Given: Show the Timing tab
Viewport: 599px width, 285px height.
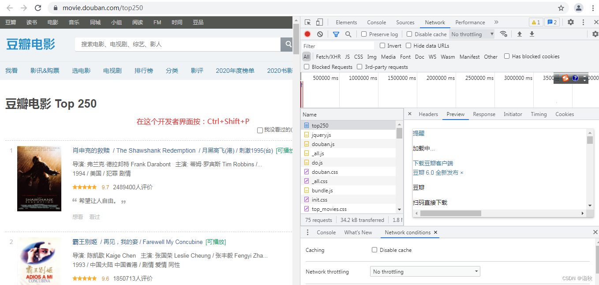Looking at the screenshot, I should pos(539,114).
